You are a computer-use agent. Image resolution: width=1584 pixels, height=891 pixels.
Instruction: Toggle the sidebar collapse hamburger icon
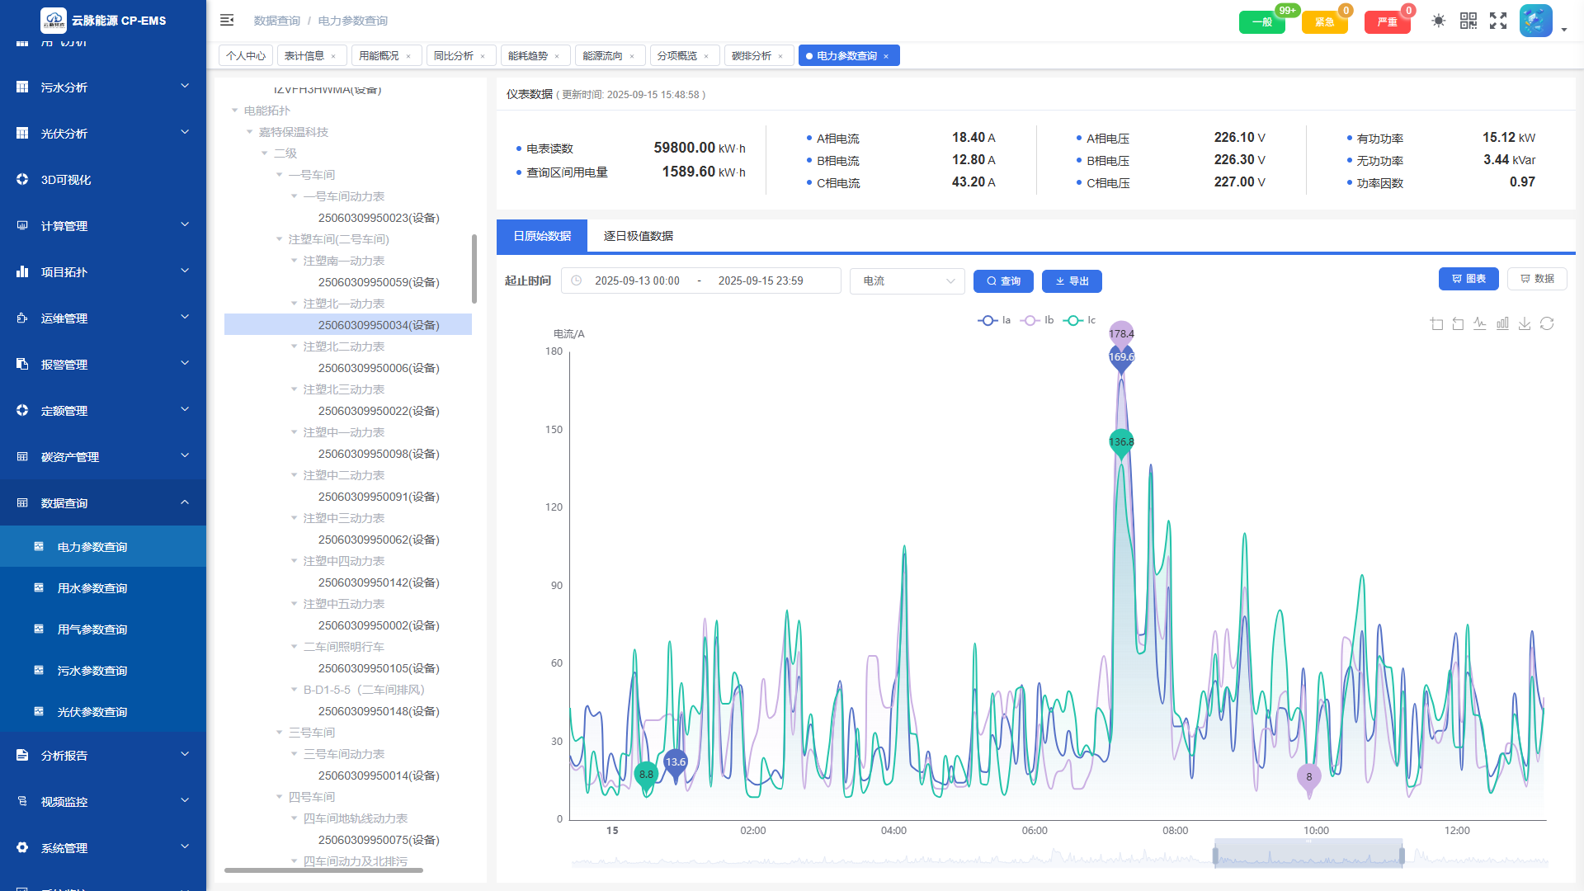pyautogui.click(x=227, y=21)
